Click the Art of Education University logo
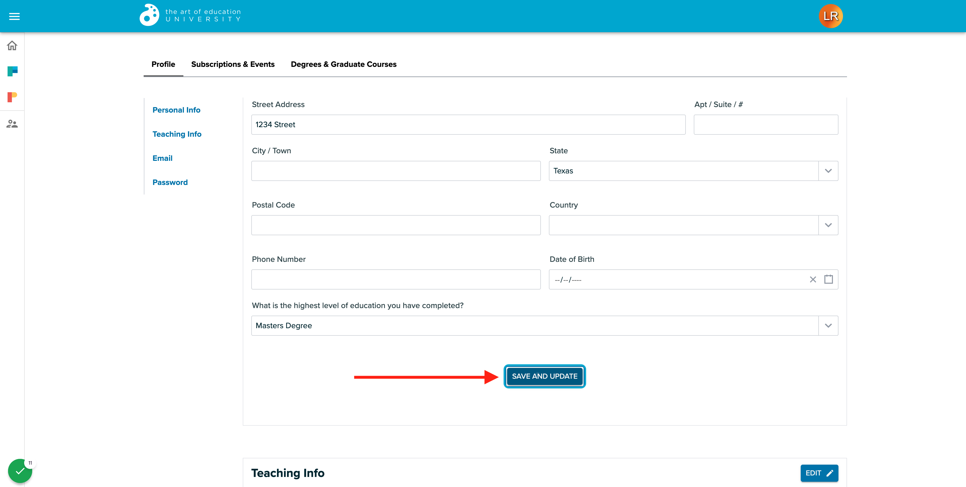 coord(190,15)
